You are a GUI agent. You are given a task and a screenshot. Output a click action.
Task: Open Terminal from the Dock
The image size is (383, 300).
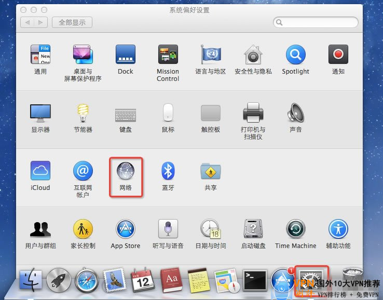point(254,281)
